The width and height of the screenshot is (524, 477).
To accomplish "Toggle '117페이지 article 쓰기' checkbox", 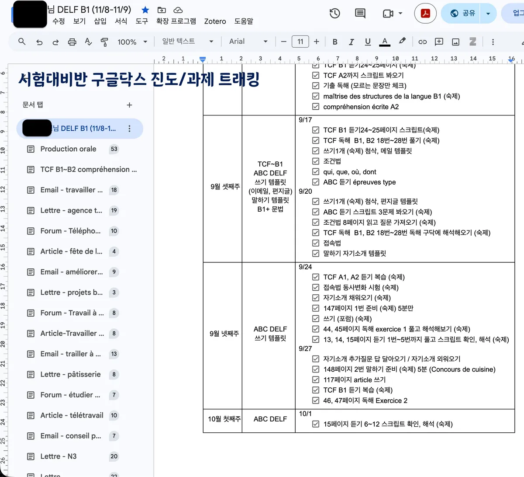I will point(316,380).
